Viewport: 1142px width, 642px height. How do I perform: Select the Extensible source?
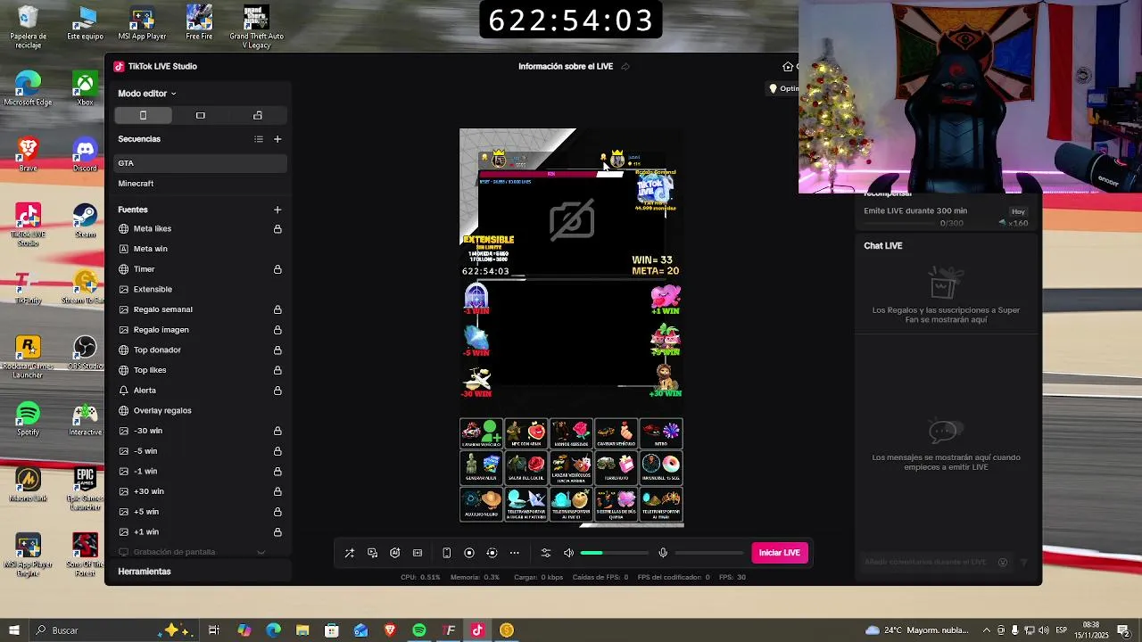[201, 290]
